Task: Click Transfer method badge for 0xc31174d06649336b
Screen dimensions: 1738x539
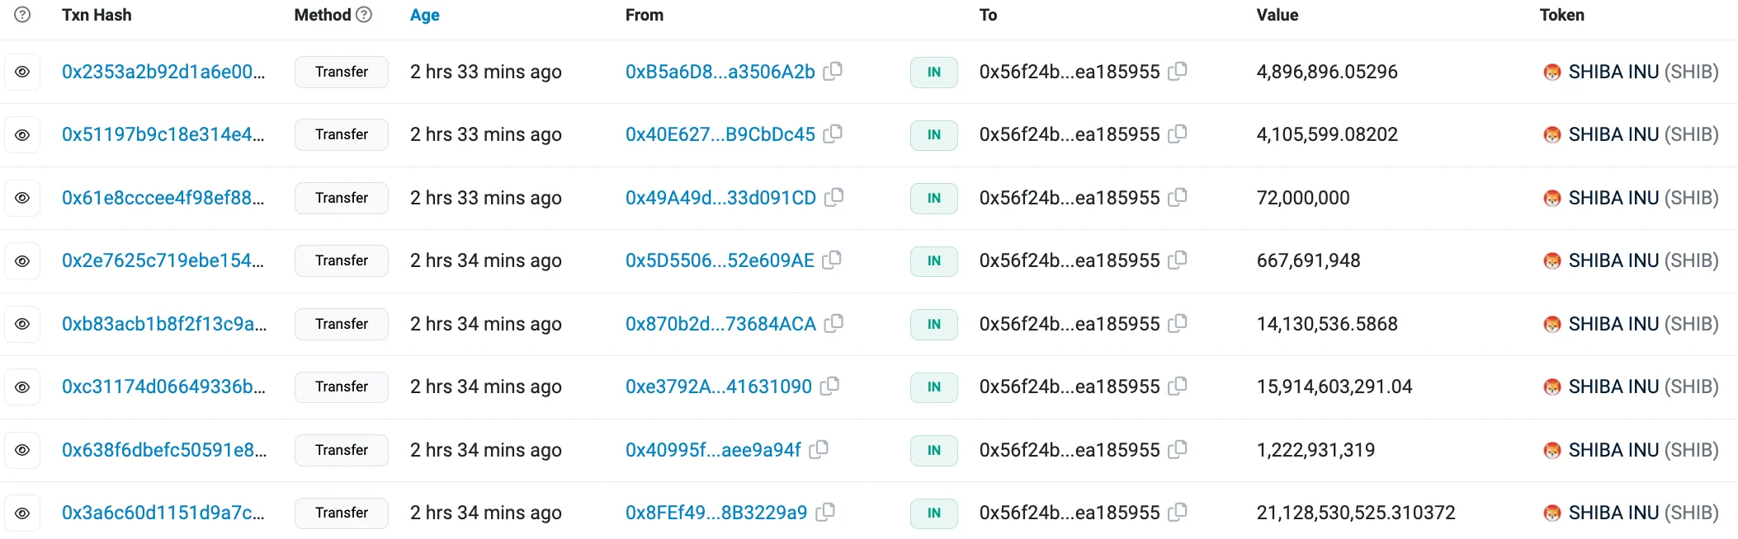Action: click(342, 387)
